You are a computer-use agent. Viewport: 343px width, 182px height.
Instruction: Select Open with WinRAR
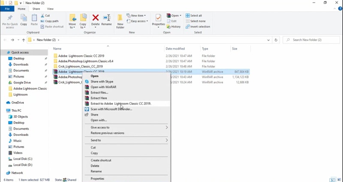pyautogui.click(x=126, y=87)
